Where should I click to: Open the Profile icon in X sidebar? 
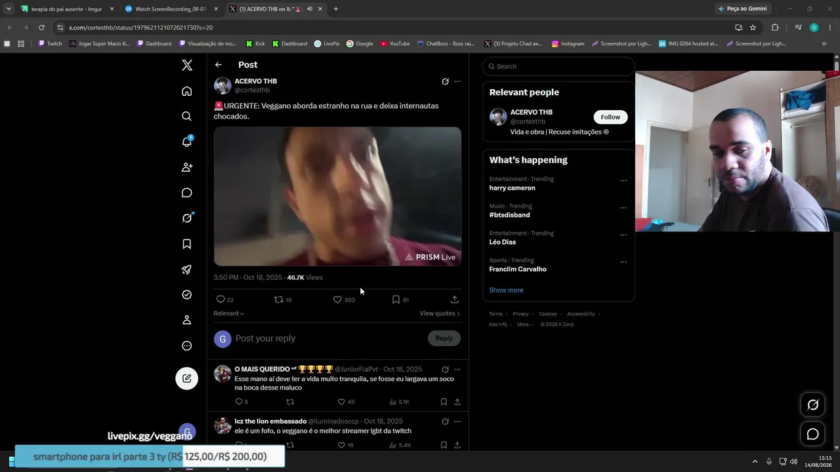click(x=187, y=320)
